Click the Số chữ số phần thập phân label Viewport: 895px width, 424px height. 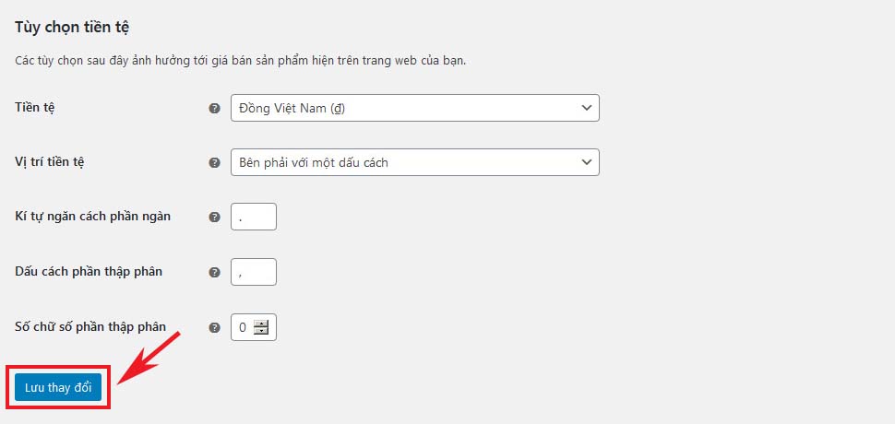[x=90, y=326]
